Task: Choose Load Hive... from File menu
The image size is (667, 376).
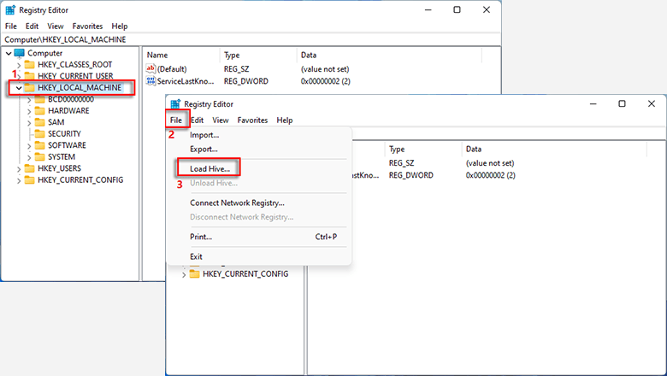Action: (x=210, y=168)
